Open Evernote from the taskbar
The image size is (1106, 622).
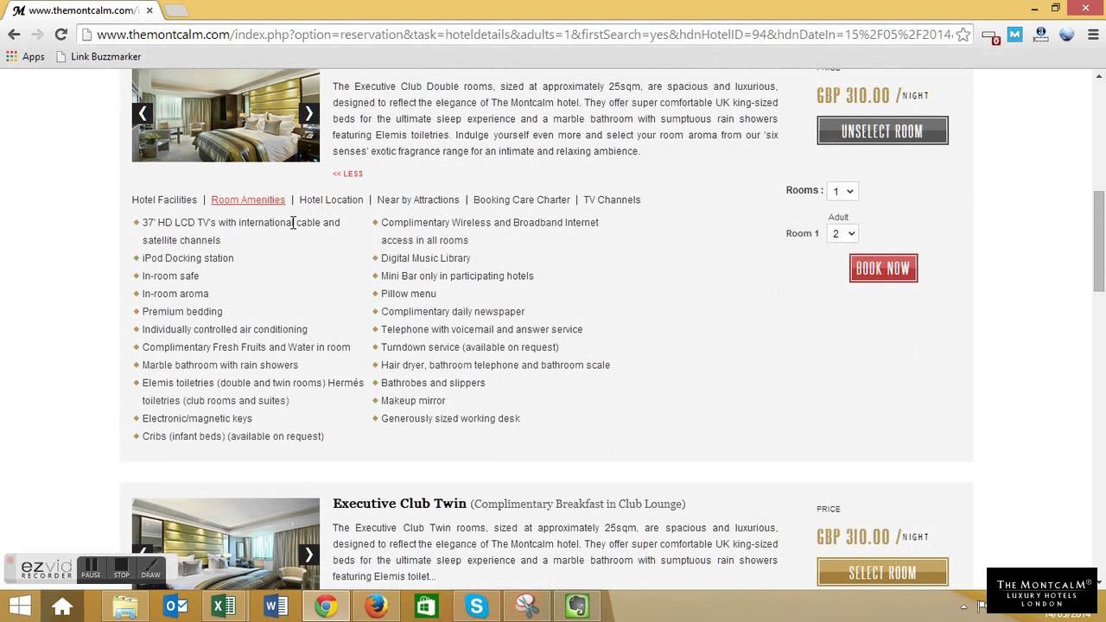[576, 606]
